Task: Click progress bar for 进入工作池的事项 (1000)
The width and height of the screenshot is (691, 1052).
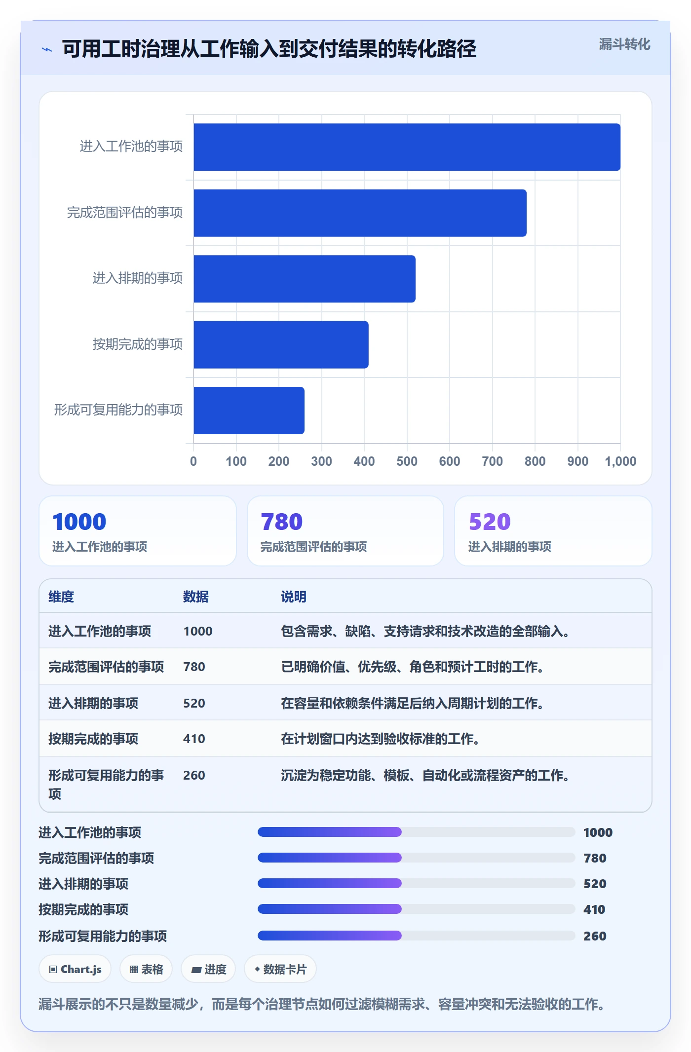Action: 416,832
